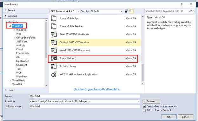
Task: Click the Word 2010 VSTO Document icon
Action: tap(54, 50)
